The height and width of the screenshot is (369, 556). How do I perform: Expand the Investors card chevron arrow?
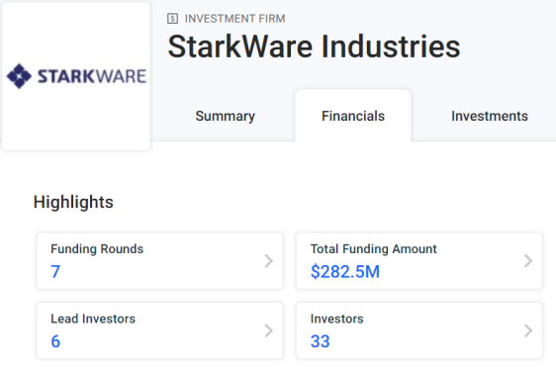[x=528, y=330]
